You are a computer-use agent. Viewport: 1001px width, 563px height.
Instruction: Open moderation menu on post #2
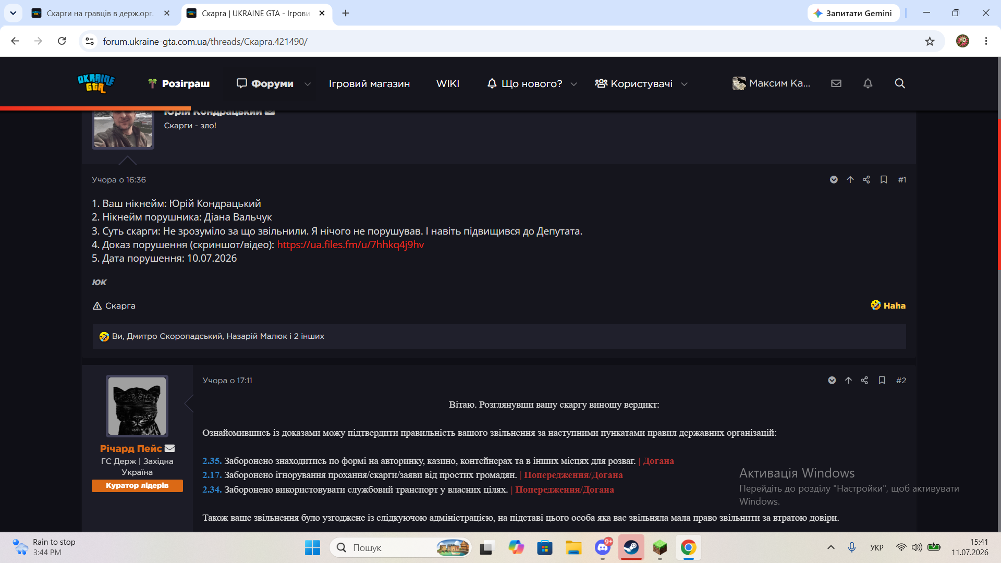point(832,380)
